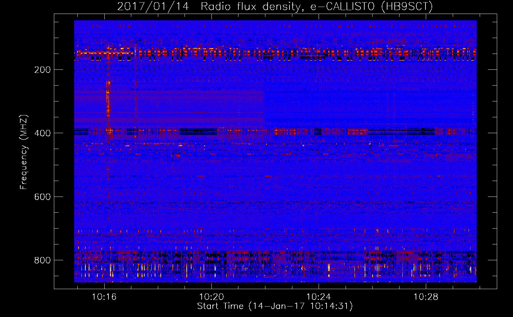Click the 10:16 time tick label

tap(104, 297)
